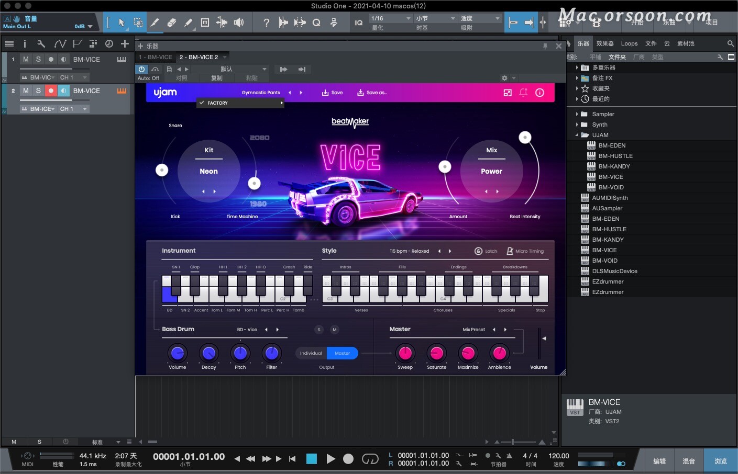Open the FACTORY preset submenu
The width and height of the screenshot is (738, 474).
pos(241,103)
